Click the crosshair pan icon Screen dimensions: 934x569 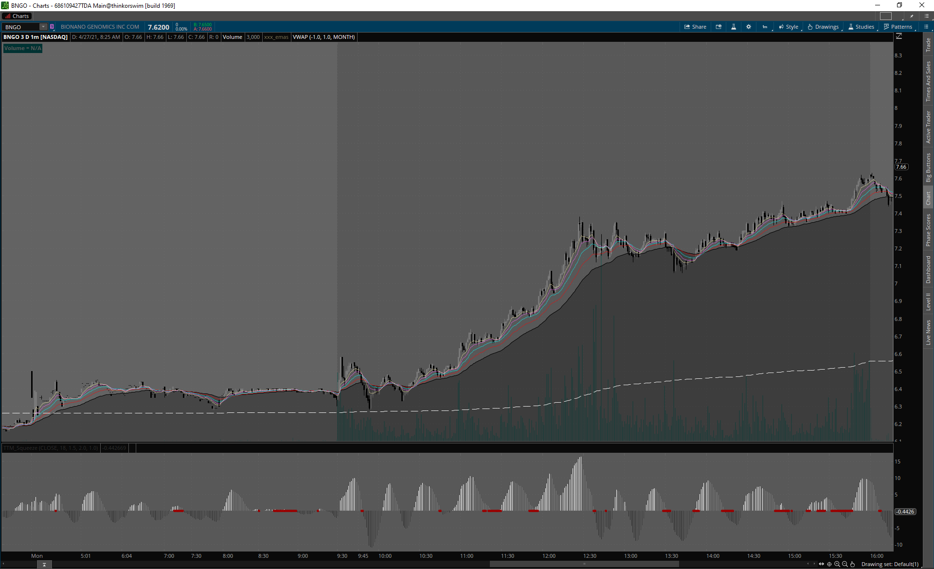tap(829, 564)
